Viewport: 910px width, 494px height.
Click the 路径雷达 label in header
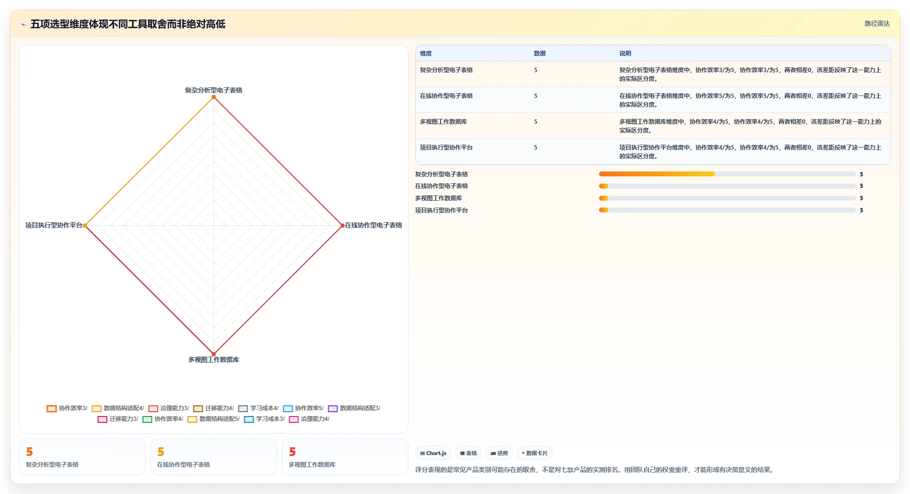[877, 23]
